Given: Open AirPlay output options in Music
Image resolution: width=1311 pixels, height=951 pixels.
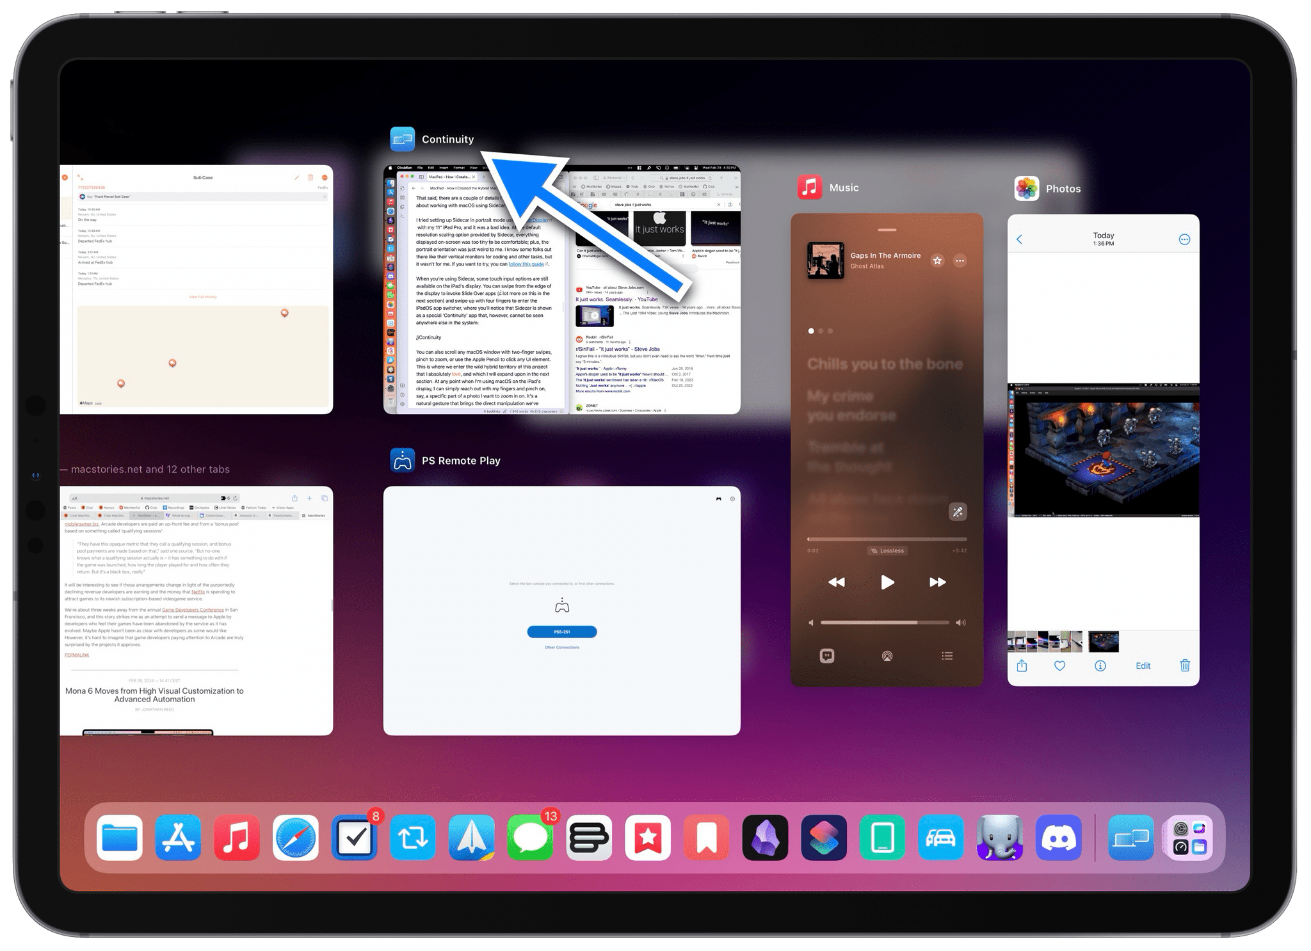Looking at the screenshot, I should pyautogui.click(x=887, y=656).
